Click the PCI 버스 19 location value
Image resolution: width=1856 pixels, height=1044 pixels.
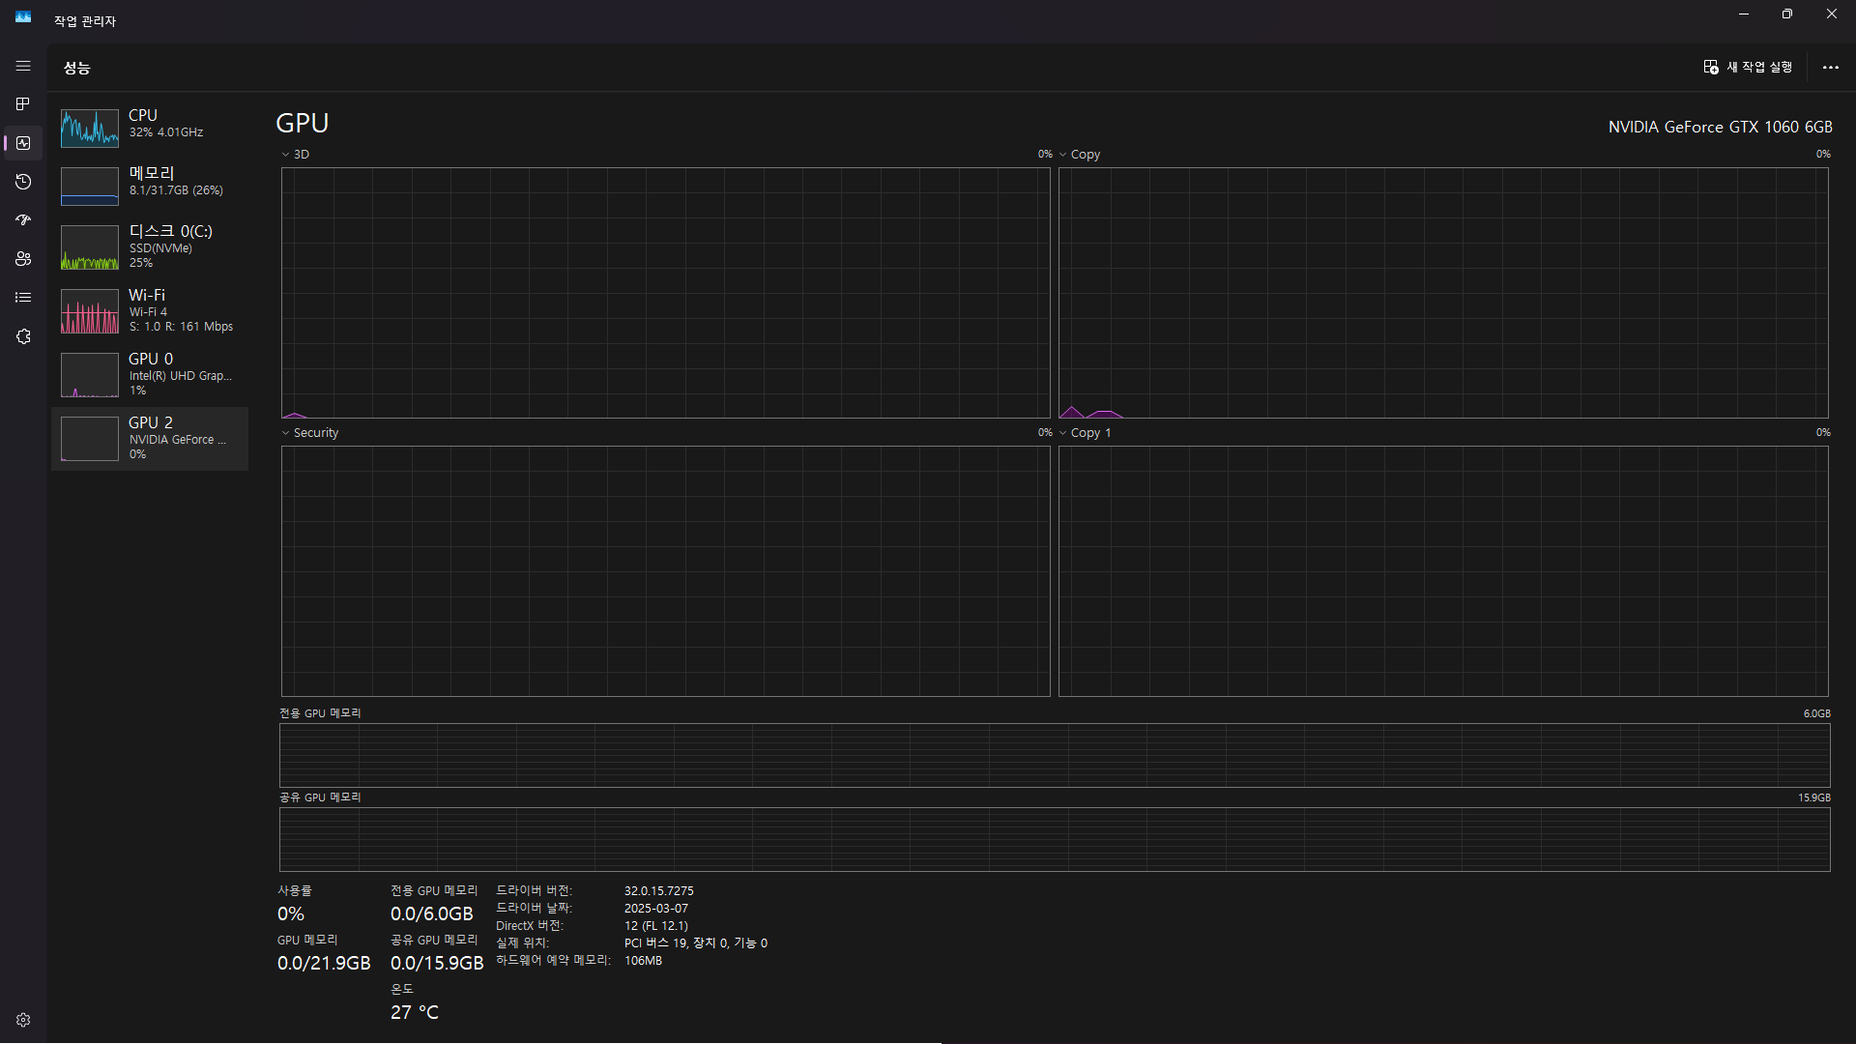pos(695,943)
